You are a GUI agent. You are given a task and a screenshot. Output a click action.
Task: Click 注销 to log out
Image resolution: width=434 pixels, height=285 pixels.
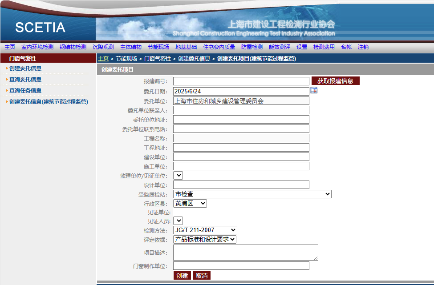coord(363,47)
